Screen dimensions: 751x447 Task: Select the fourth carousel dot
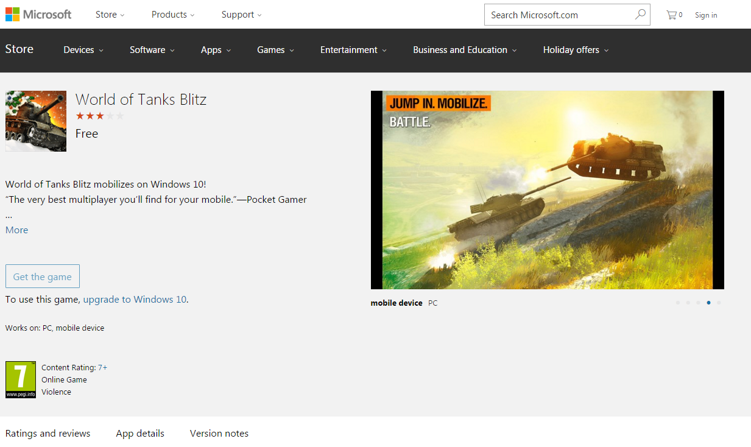point(708,303)
